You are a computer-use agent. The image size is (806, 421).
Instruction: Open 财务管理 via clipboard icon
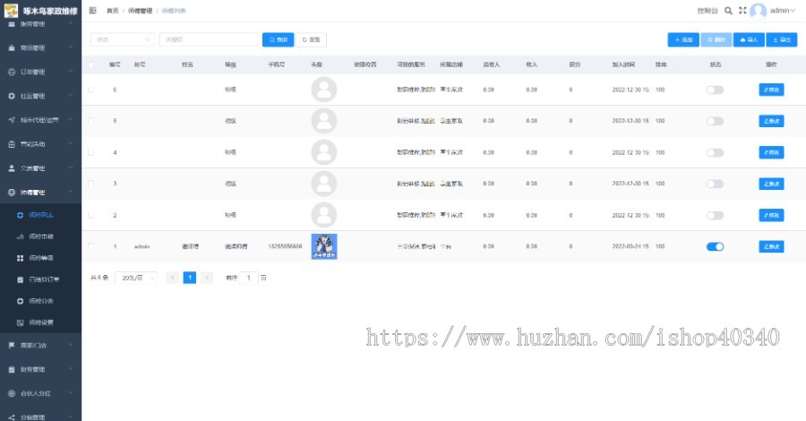point(12,370)
